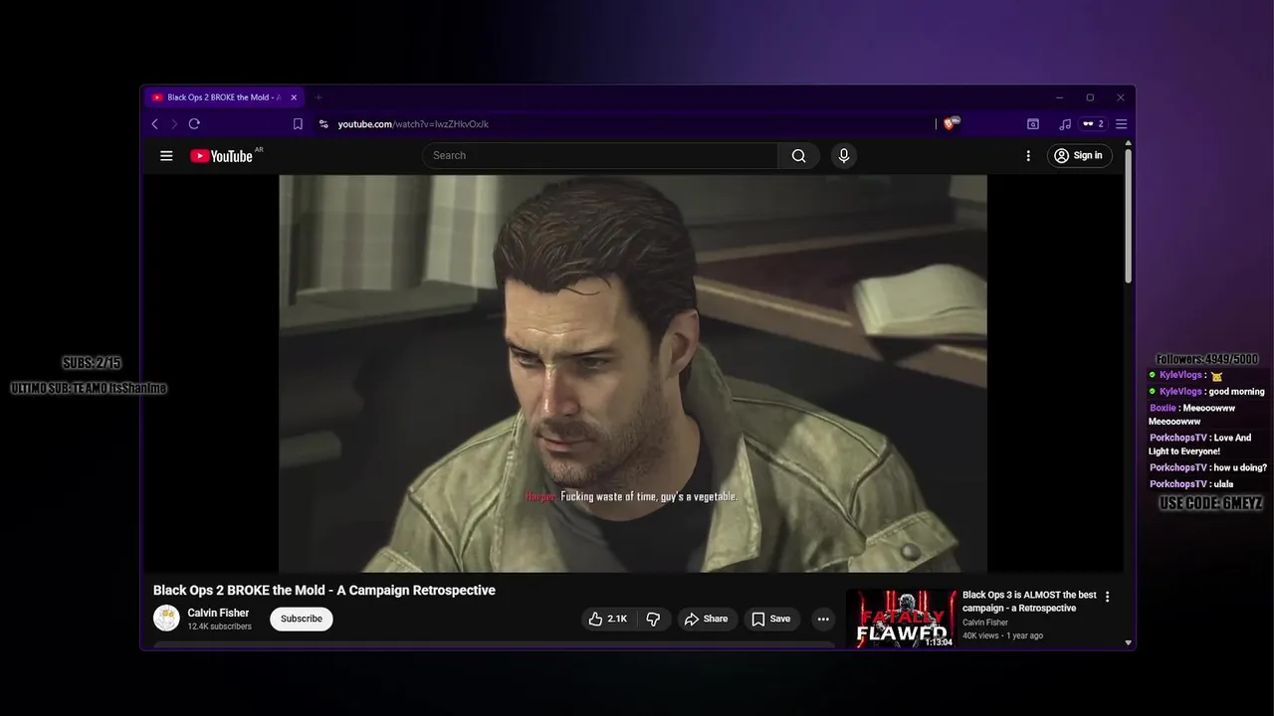Screen dimensions: 1274x716
Task: Go back with the browser back arrow
Action: [x=154, y=124]
